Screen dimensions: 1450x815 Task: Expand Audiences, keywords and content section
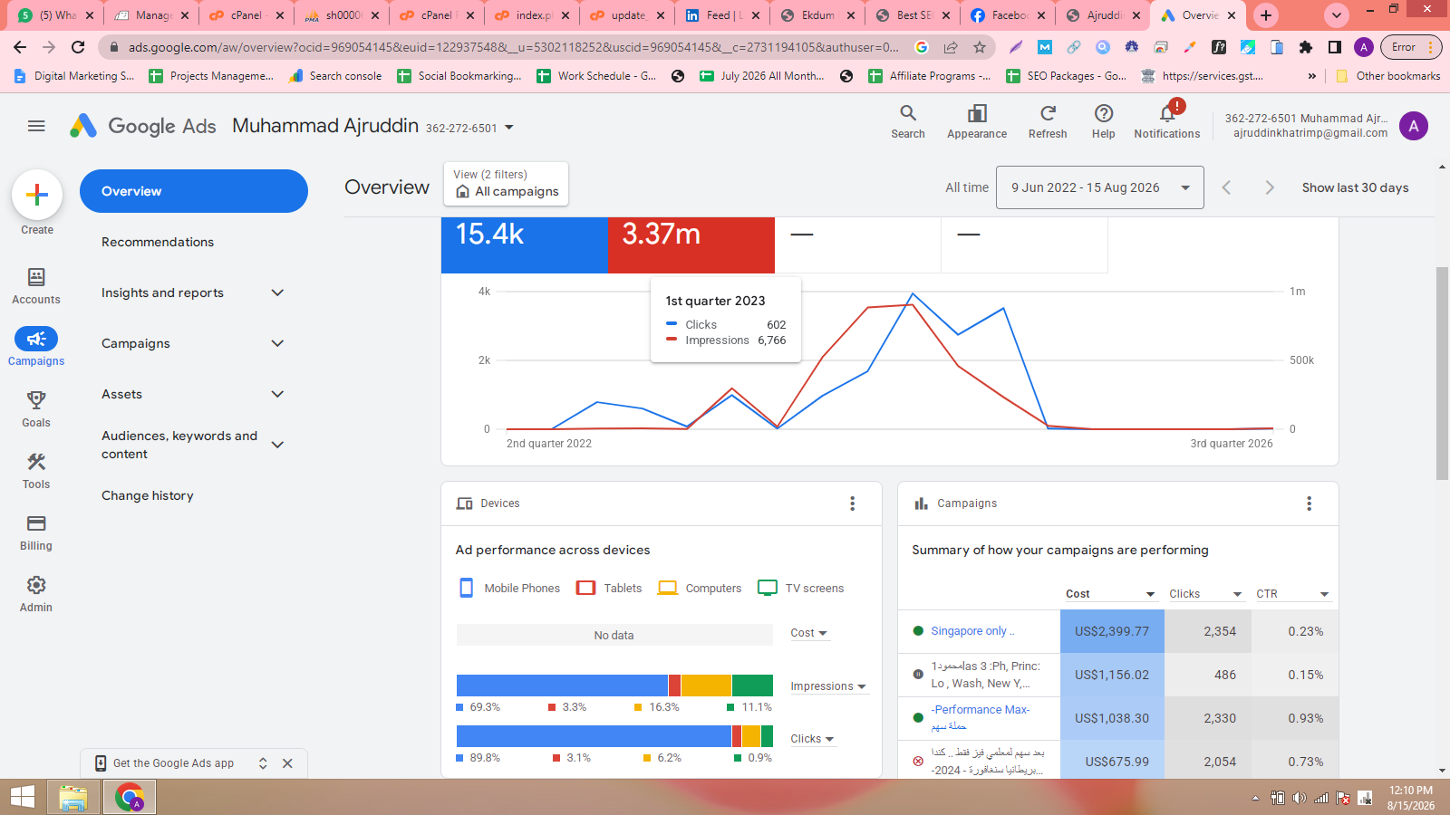coord(278,445)
